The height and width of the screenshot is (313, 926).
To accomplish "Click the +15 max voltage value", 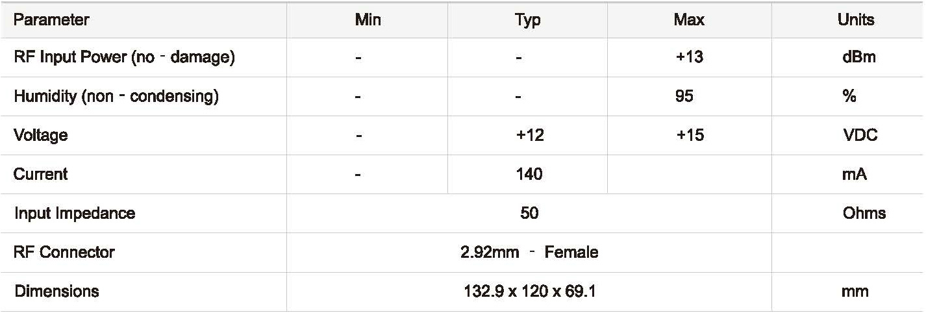I will pyautogui.click(x=690, y=135).
